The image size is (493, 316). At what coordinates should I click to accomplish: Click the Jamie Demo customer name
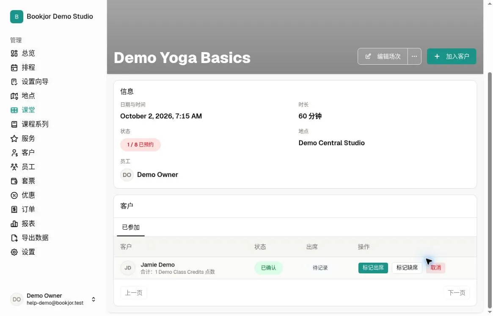(157, 265)
